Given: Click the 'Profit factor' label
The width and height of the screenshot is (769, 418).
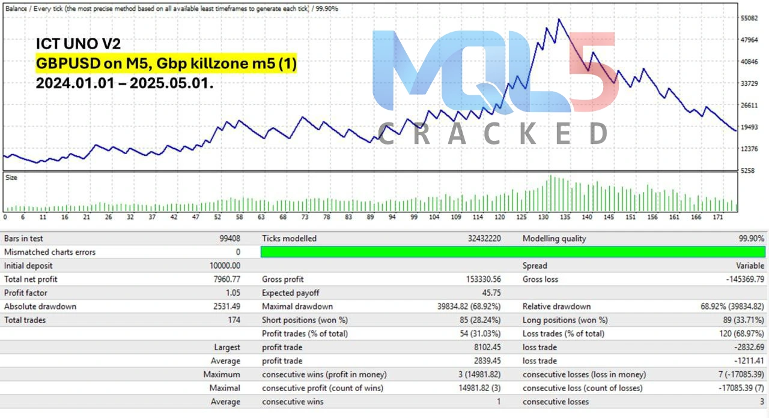Looking at the screenshot, I should [26, 293].
